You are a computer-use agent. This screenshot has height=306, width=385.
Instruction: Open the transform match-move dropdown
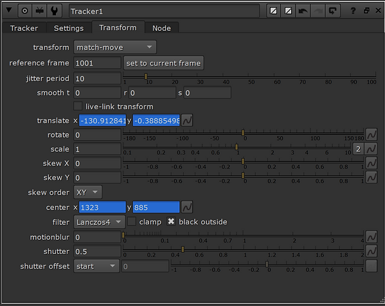[x=115, y=47]
